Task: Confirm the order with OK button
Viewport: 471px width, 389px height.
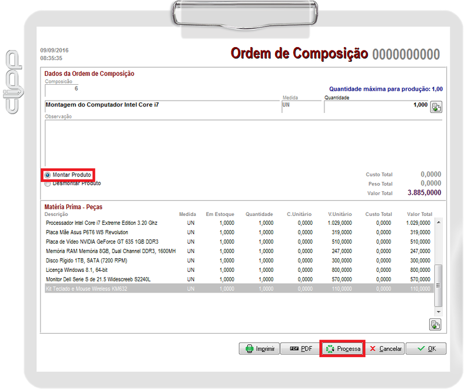Action: (x=426, y=348)
